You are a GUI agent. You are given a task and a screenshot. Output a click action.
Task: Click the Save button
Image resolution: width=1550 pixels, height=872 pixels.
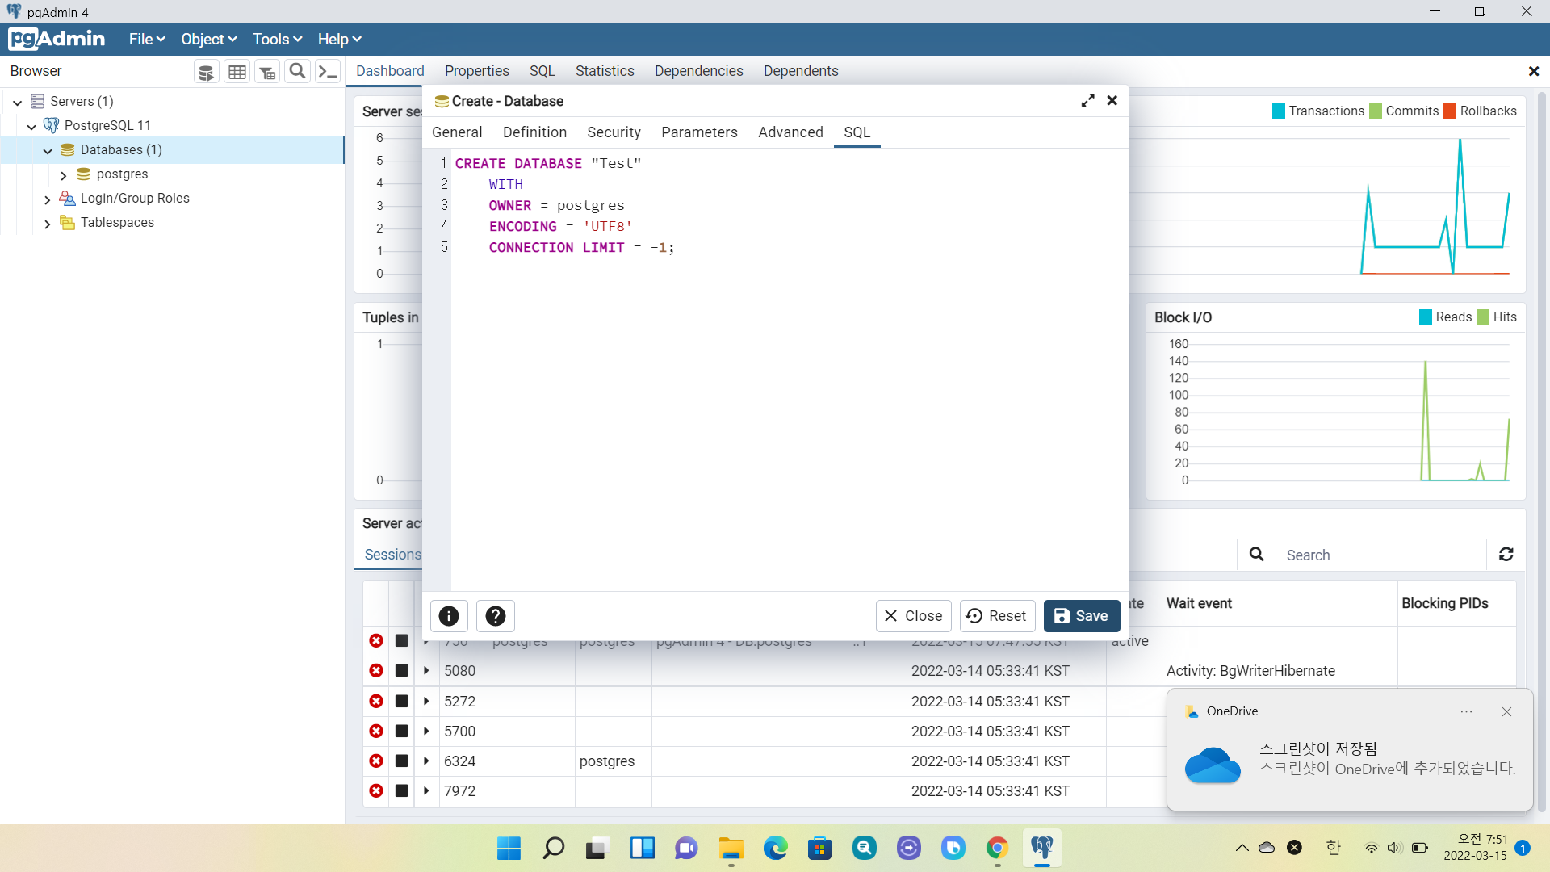[x=1081, y=616]
